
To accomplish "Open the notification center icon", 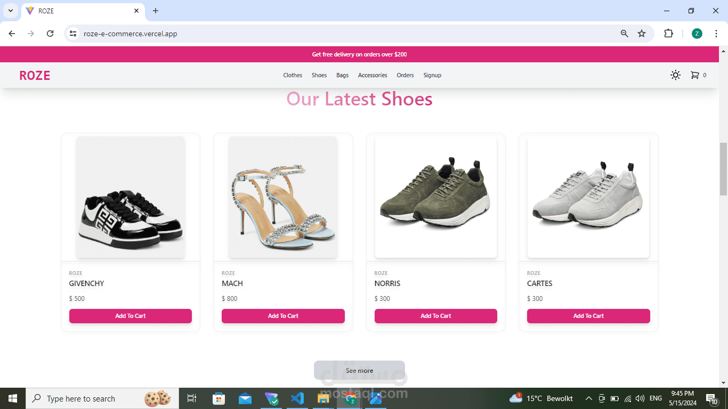I will [711, 398].
